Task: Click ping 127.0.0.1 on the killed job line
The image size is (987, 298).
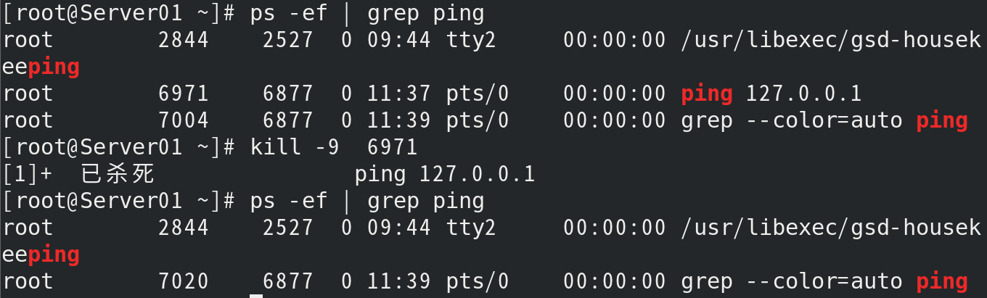Action: pyautogui.click(x=444, y=174)
